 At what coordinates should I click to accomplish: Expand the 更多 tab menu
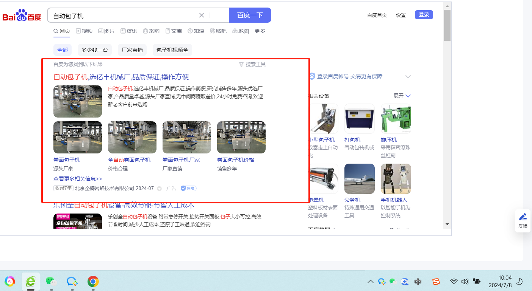(x=260, y=31)
